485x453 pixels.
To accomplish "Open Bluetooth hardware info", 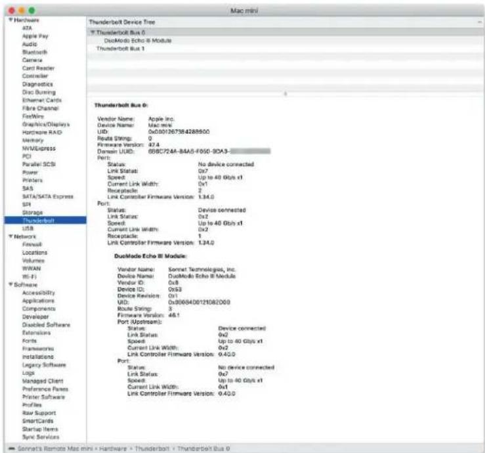I will pos(35,52).
